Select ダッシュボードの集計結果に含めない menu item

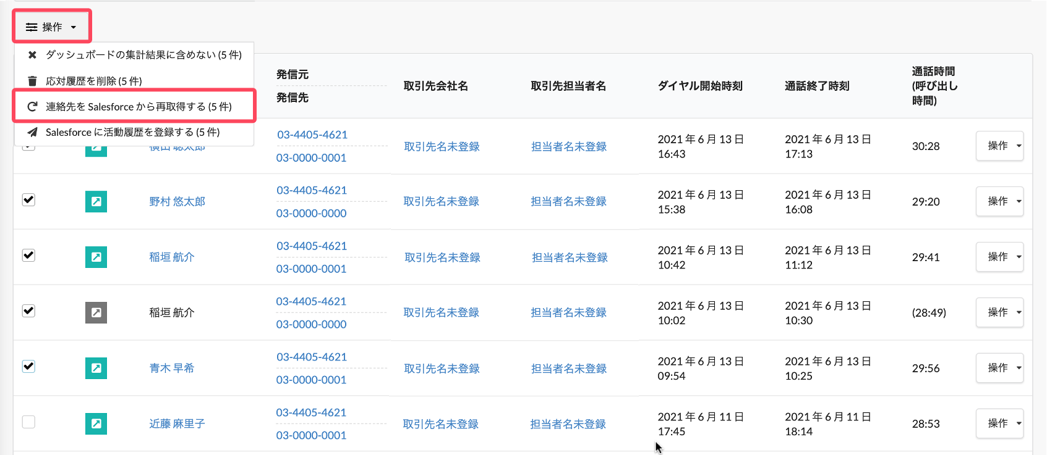coord(134,55)
